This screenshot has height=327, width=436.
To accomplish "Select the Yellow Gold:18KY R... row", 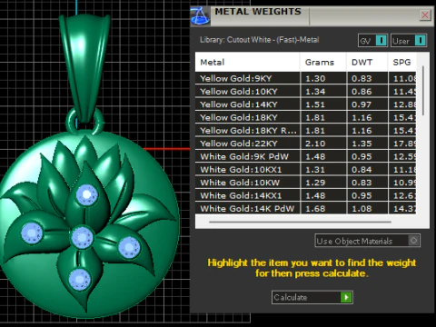I will point(305,131).
